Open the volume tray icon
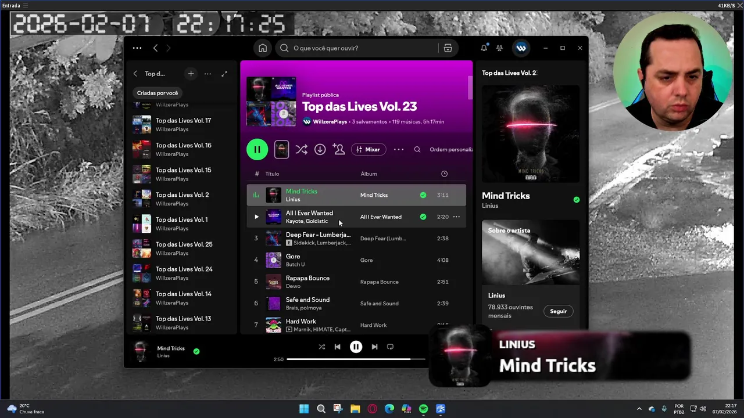Screen dimensions: 744x418 click(x=703, y=409)
